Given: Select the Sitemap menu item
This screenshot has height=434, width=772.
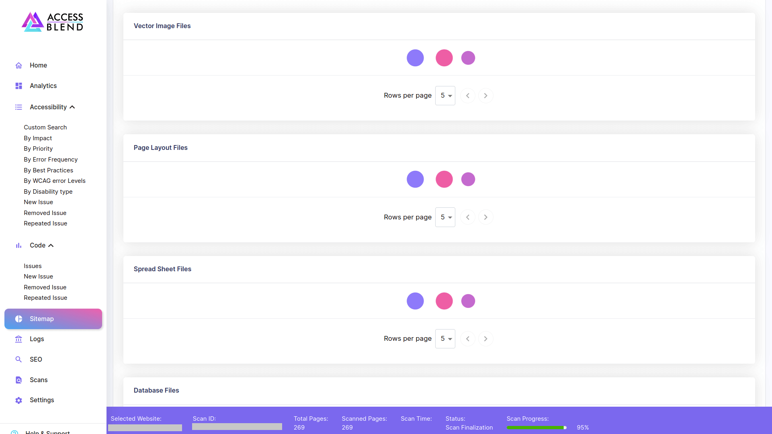Looking at the screenshot, I should click(x=53, y=319).
